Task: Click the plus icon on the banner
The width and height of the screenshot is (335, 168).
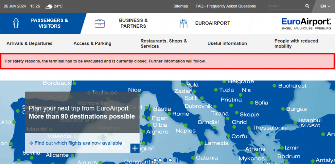Action: (135, 148)
